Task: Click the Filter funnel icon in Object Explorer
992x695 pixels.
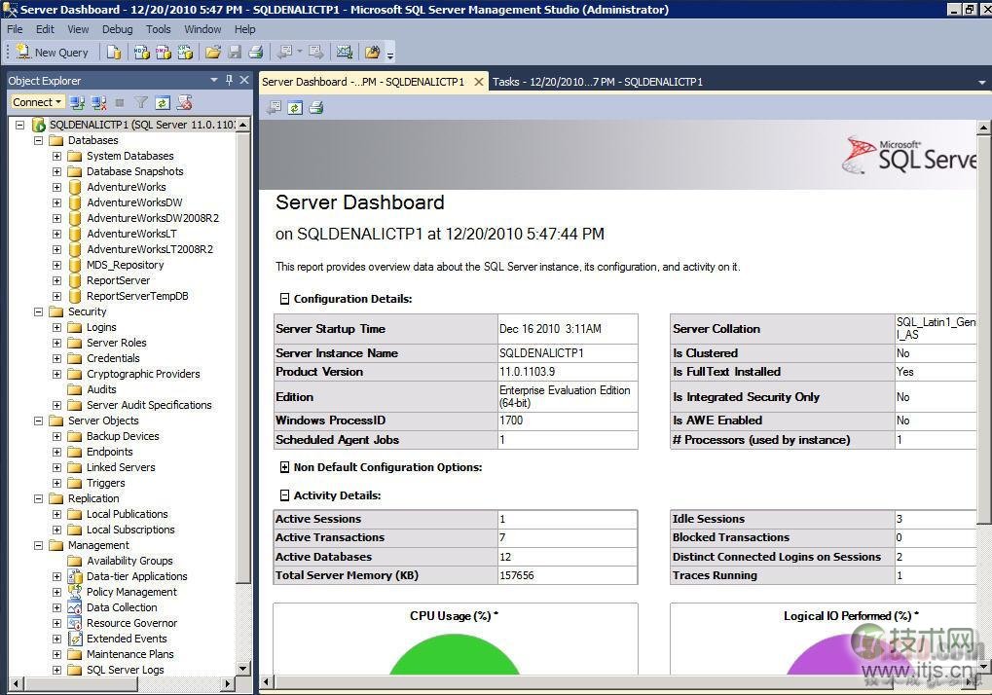Action: pos(141,102)
